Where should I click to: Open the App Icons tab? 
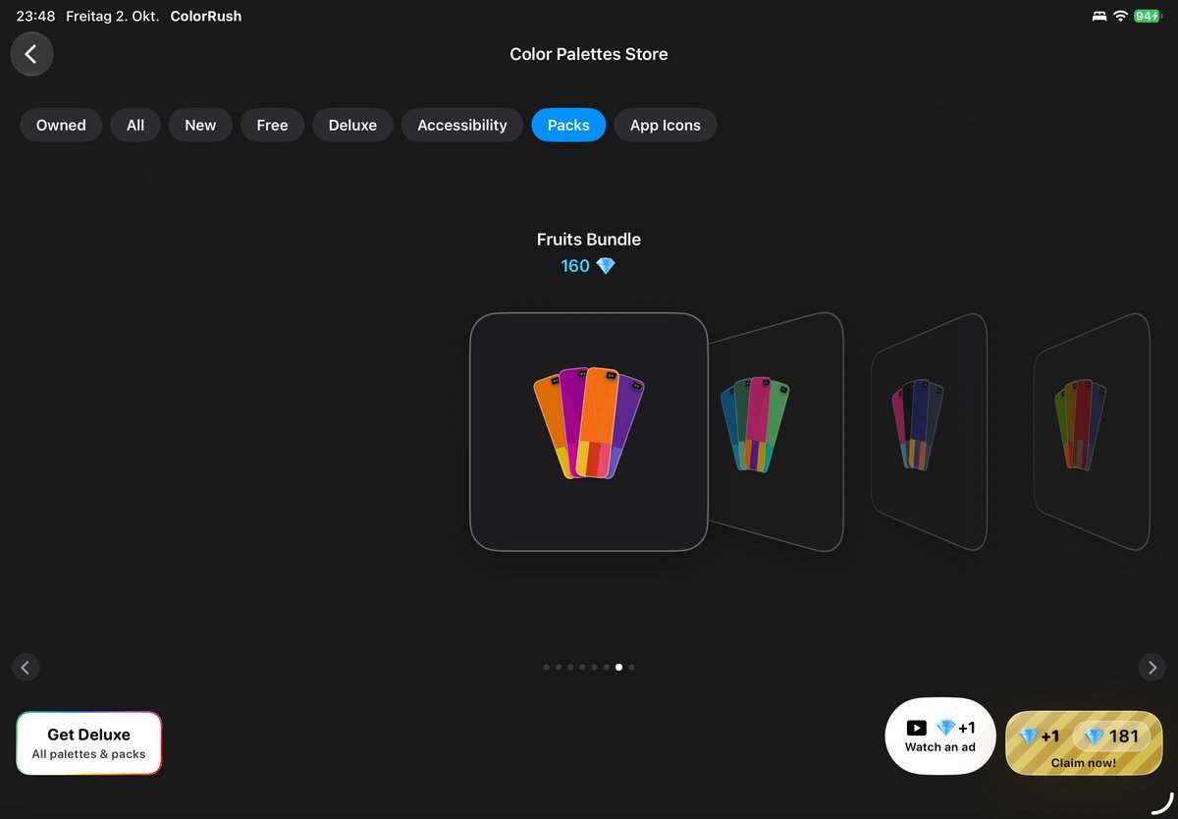coord(666,125)
